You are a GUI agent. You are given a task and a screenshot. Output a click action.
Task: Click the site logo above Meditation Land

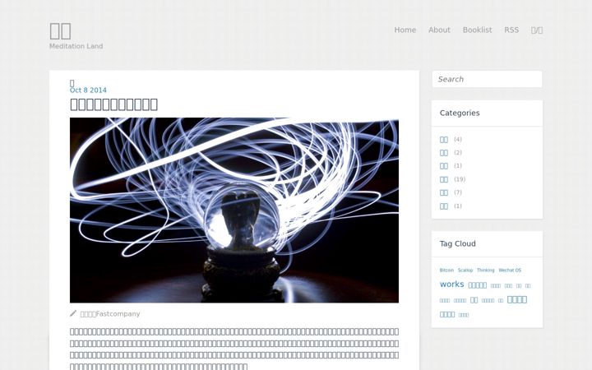point(60,31)
